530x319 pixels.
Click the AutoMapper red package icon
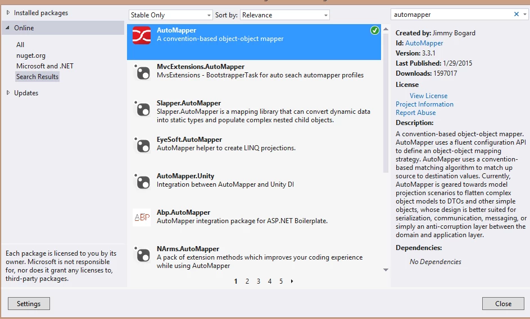point(142,35)
